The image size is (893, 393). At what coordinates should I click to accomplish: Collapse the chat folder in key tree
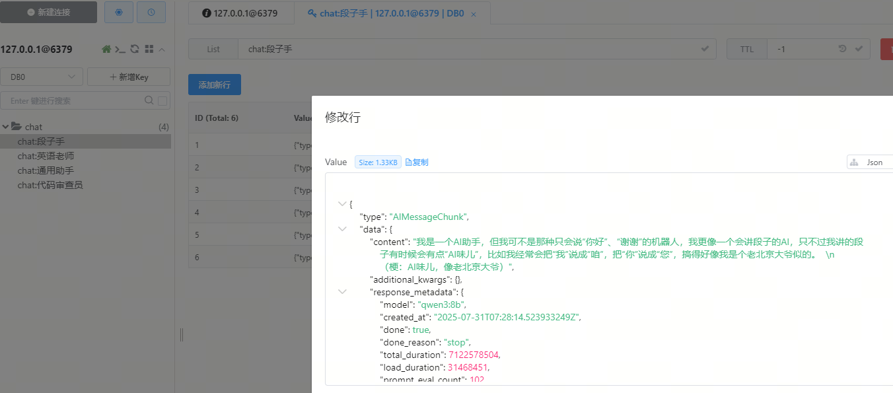click(6, 127)
